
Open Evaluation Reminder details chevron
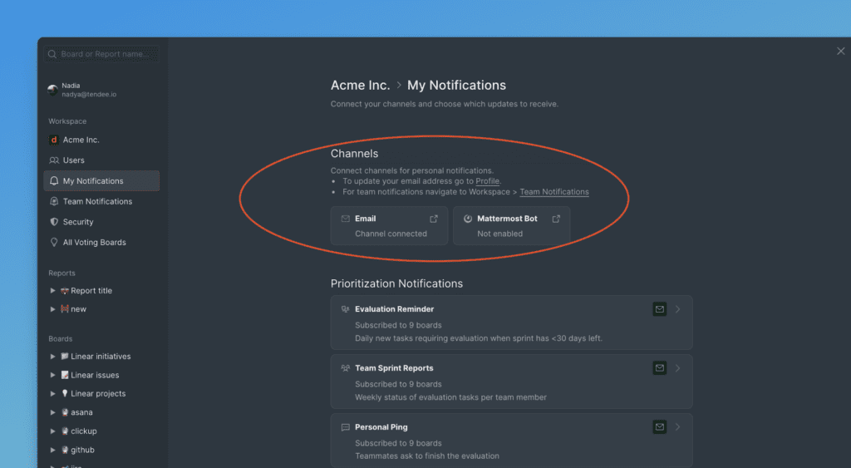(678, 309)
